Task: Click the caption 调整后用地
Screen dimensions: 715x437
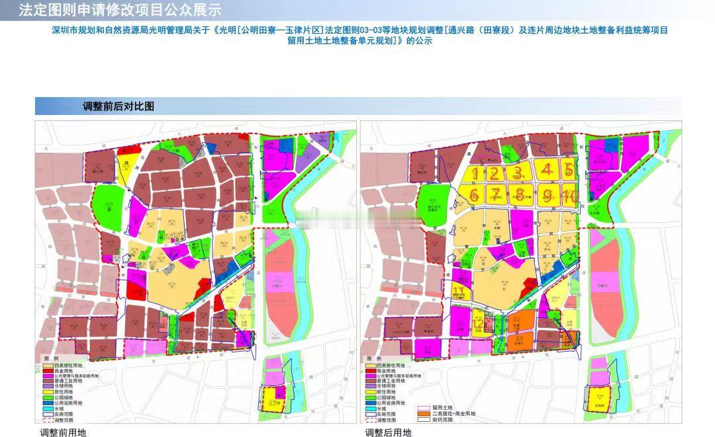Action: (x=388, y=432)
